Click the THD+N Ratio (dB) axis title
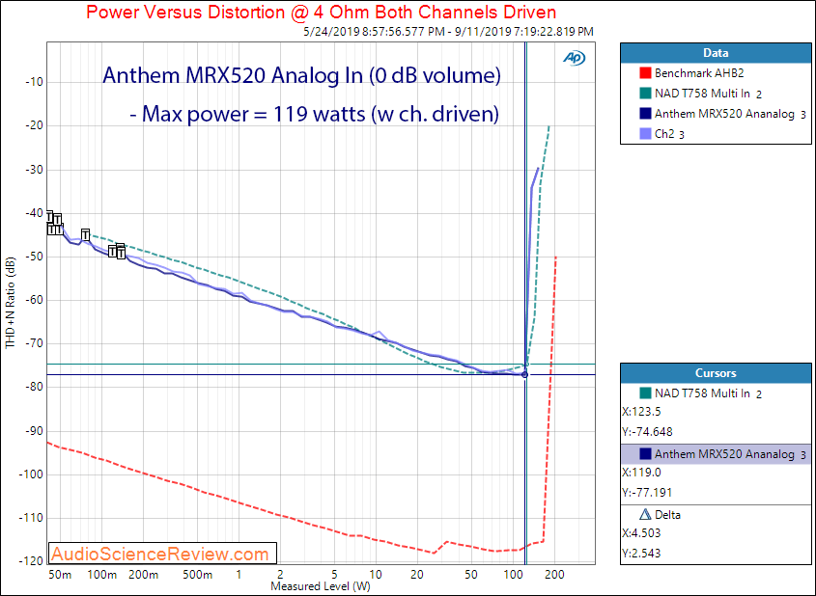 pos(11,303)
